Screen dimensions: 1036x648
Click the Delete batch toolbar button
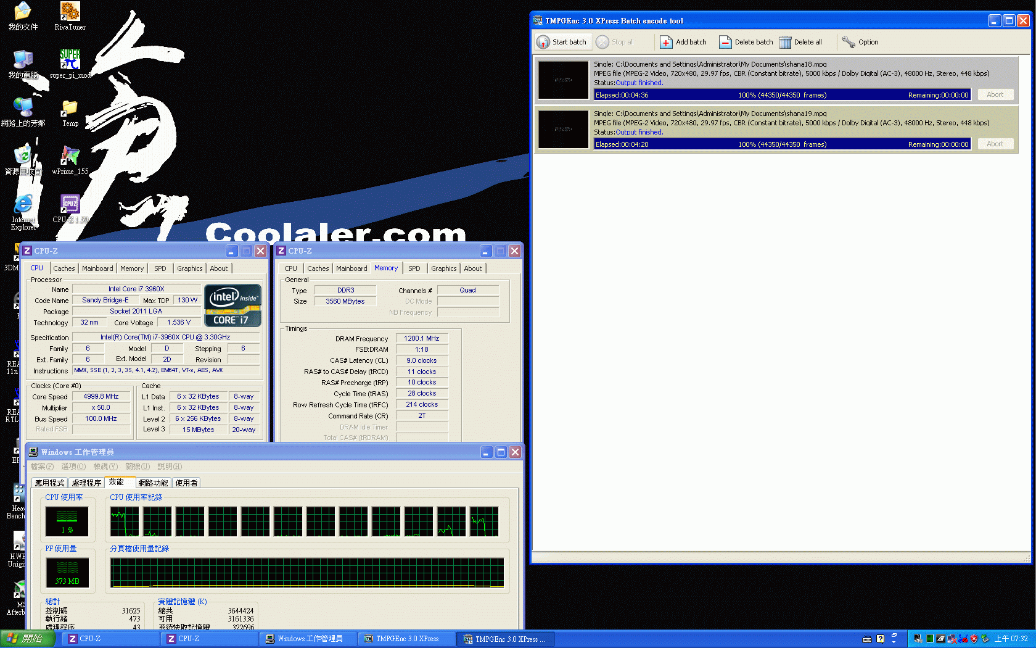[746, 42]
